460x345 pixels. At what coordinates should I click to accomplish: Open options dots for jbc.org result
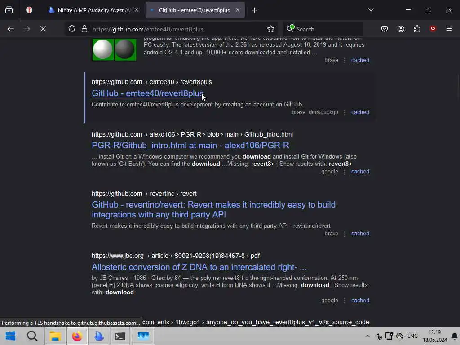click(345, 301)
